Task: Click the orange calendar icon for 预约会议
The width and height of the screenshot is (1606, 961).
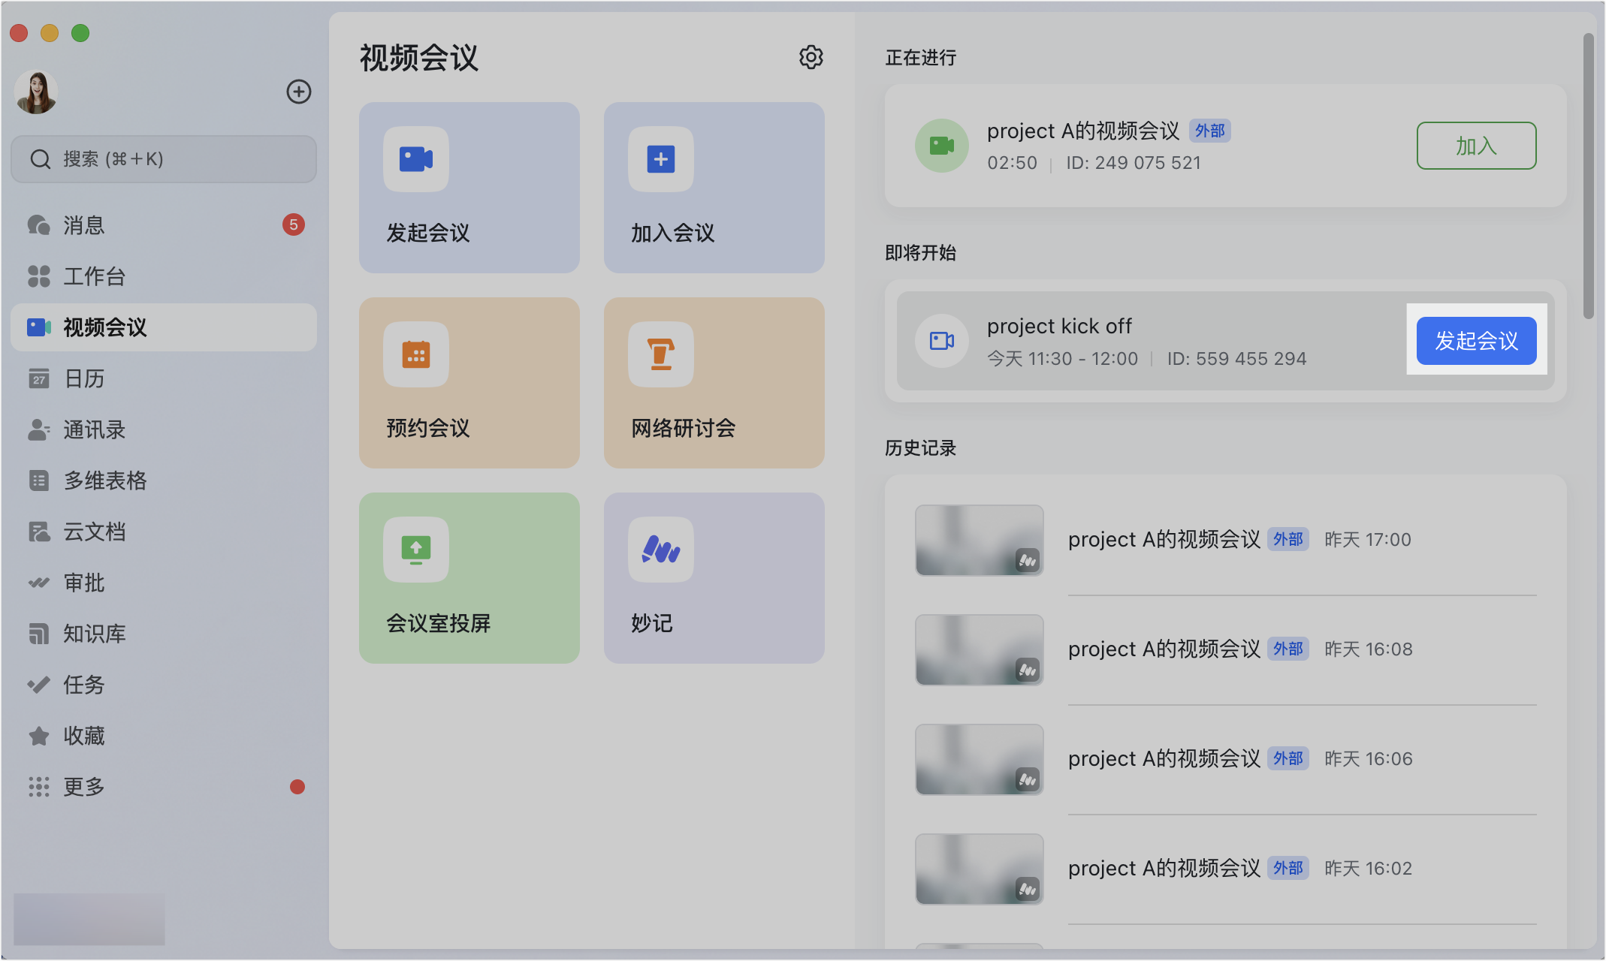Action: coord(416,354)
